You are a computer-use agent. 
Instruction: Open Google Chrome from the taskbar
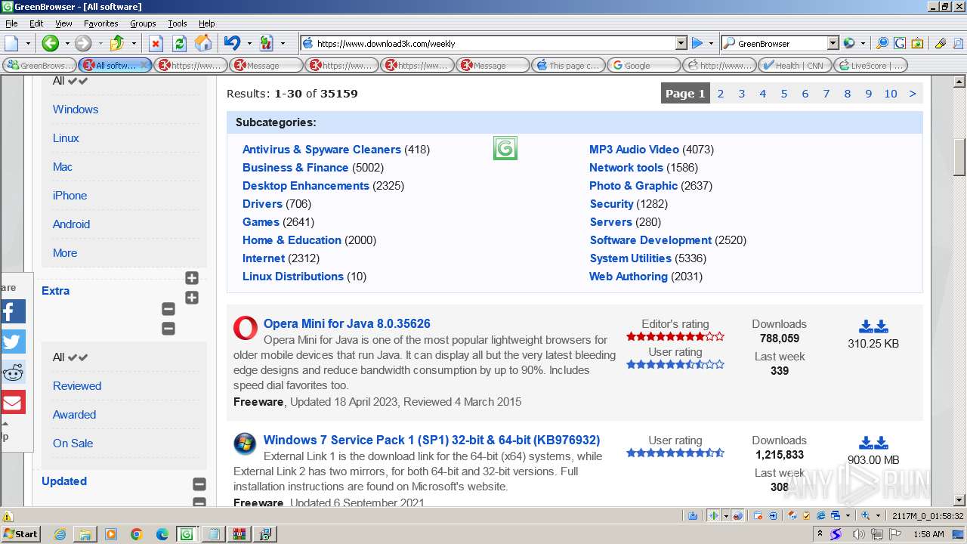[137, 534]
